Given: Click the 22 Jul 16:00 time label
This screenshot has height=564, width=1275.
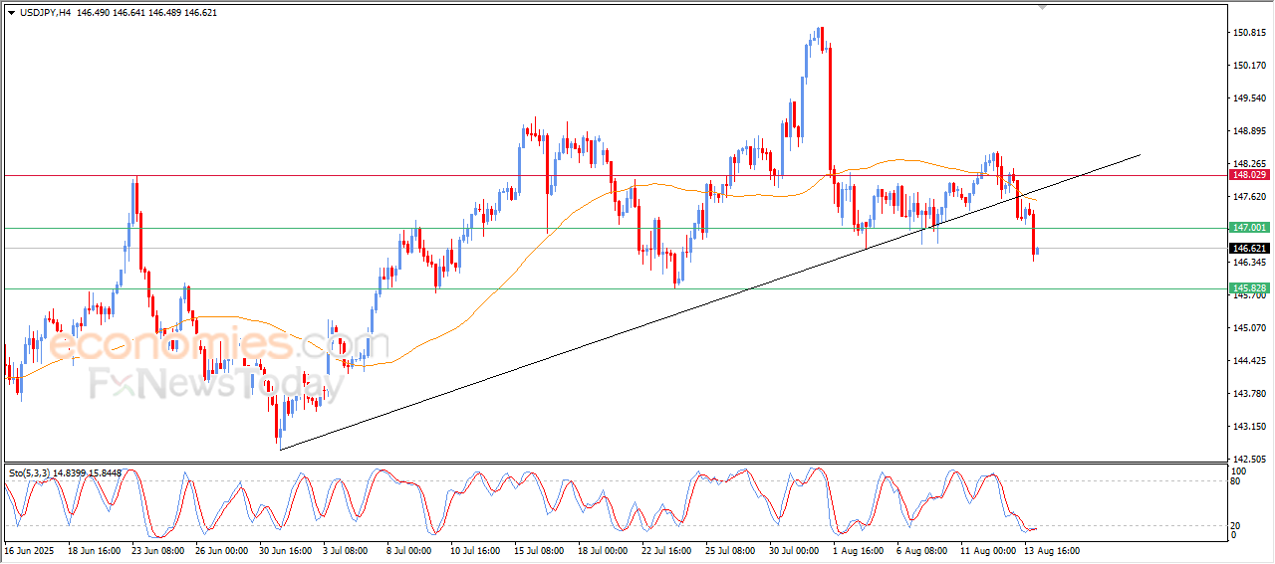Looking at the screenshot, I should [667, 550].
